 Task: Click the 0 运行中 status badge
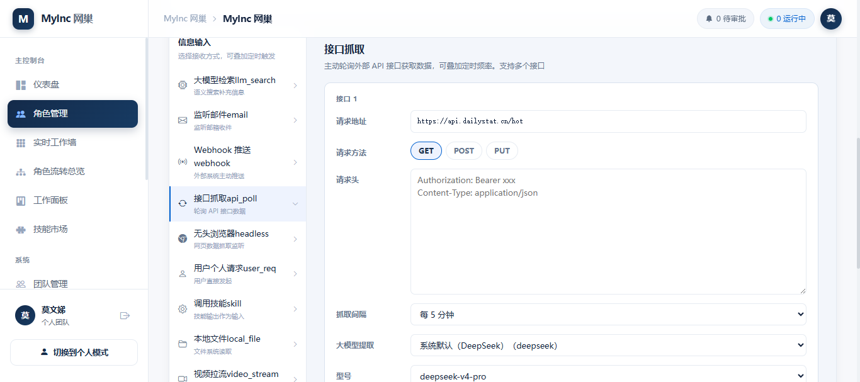tap(787, 19)
